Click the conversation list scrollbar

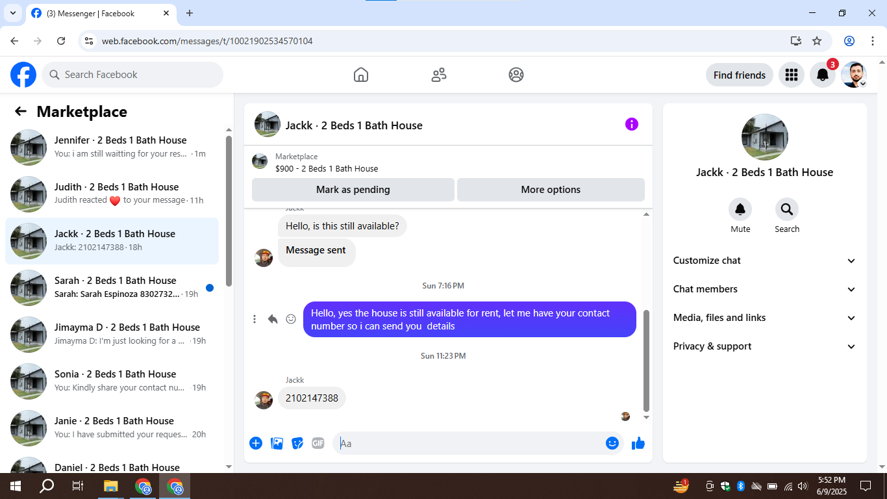(x=229, y=211)
